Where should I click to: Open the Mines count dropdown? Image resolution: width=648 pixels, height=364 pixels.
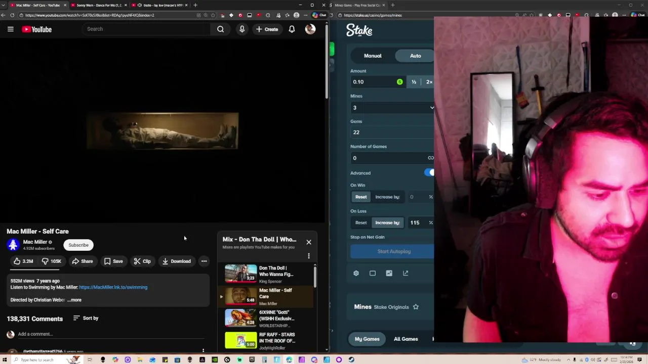pyautogui.click(x=392, y=108)
